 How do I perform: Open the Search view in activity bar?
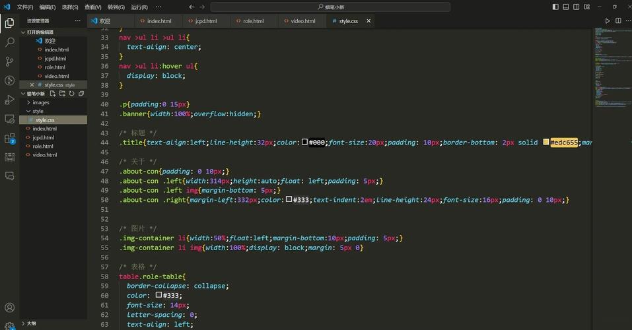(9, 42)
